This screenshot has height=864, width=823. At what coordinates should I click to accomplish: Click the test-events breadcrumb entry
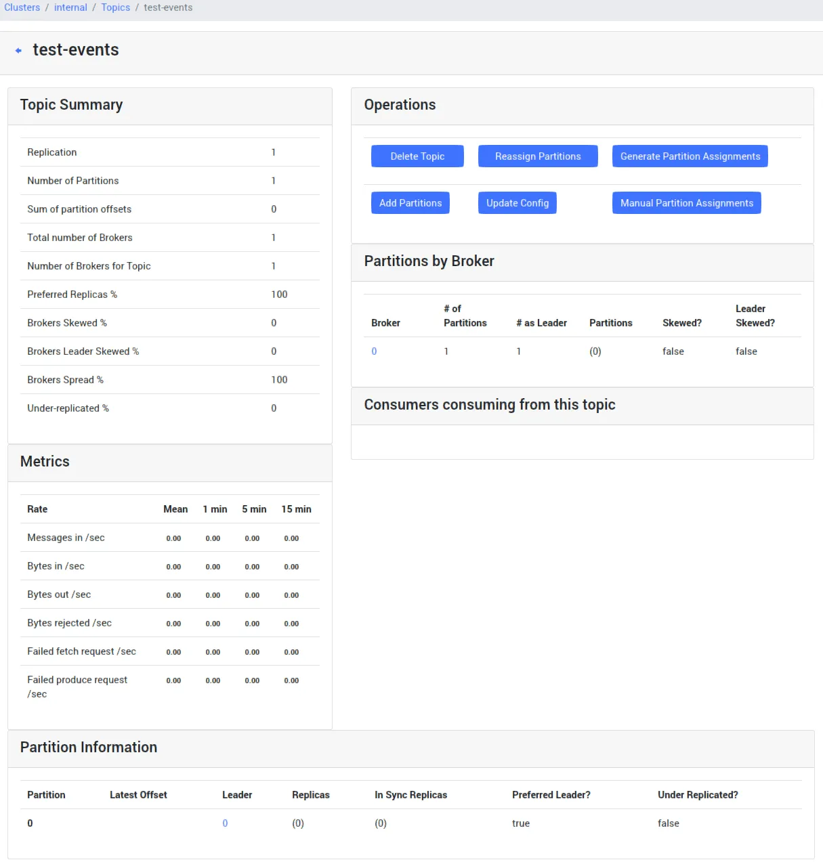click(x=168, y=7)
